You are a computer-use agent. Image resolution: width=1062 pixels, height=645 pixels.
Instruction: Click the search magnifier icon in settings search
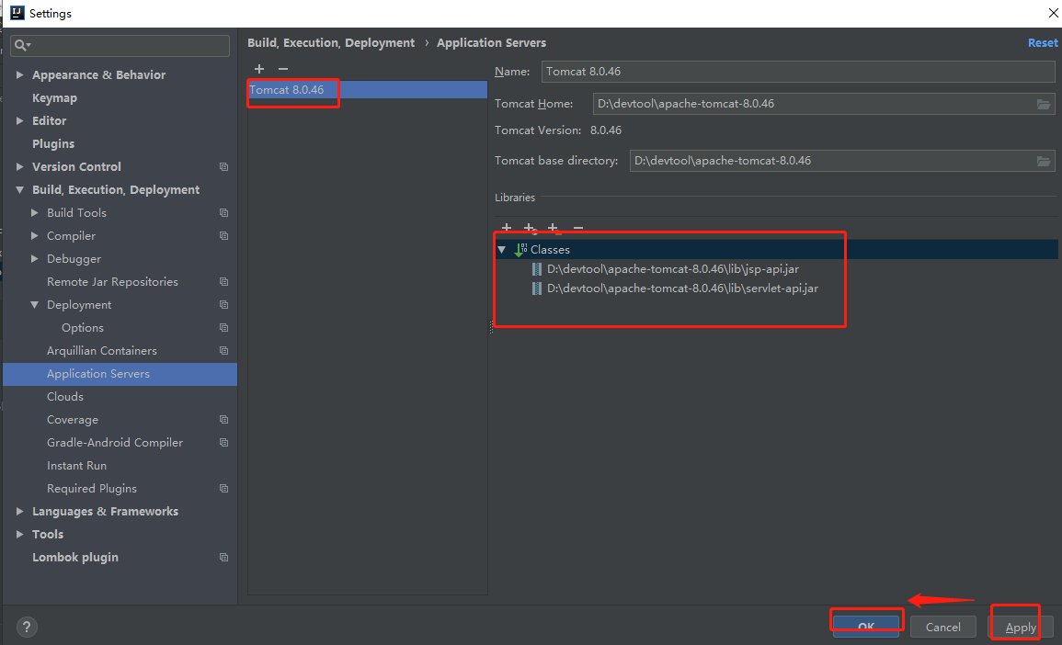[x=22, y=45]
